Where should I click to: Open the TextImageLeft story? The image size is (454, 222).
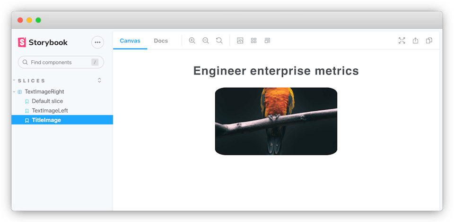click(x=50, y=111)
